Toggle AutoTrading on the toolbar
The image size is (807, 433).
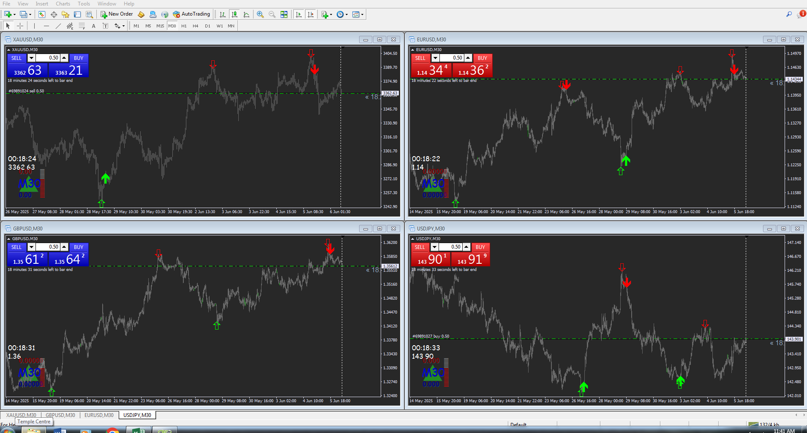[191, 14]
